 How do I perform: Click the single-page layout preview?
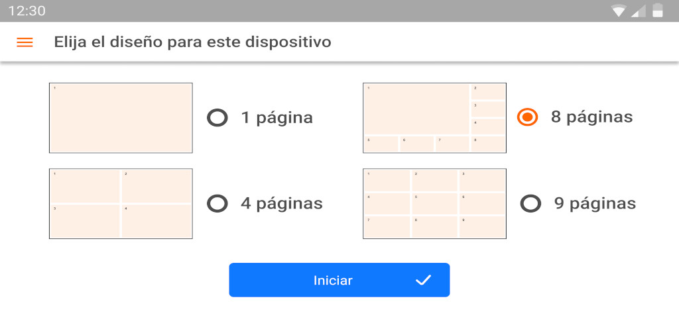click(x=121, y=118)
